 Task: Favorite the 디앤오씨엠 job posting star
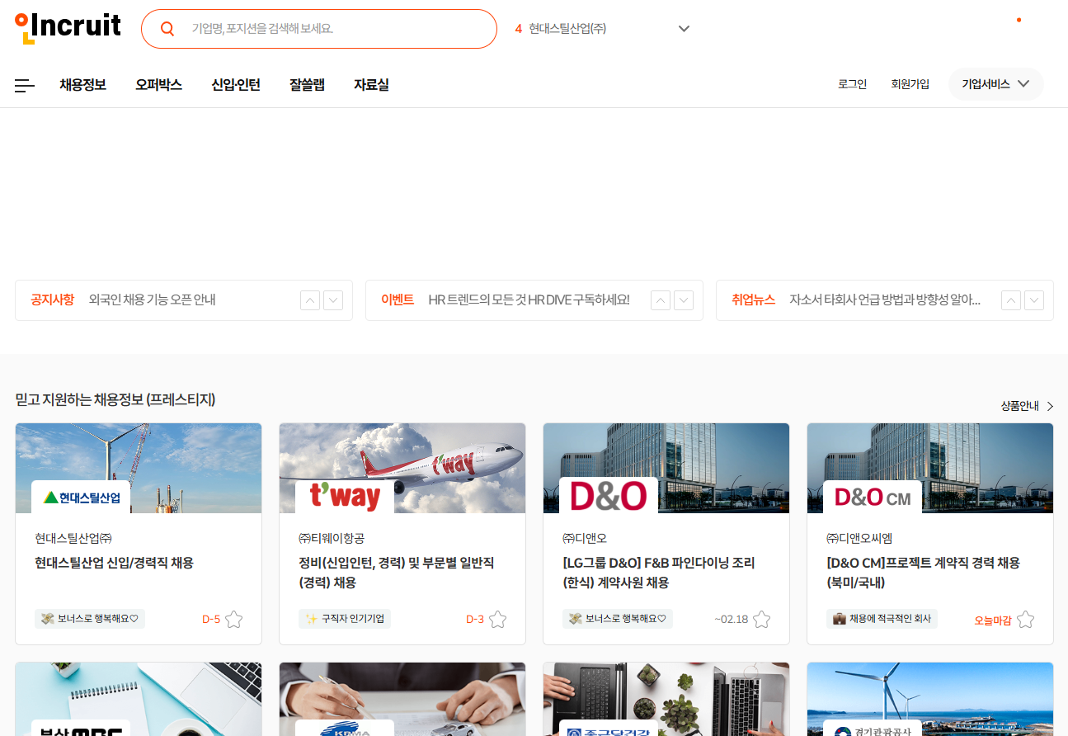pos(1025,619)
